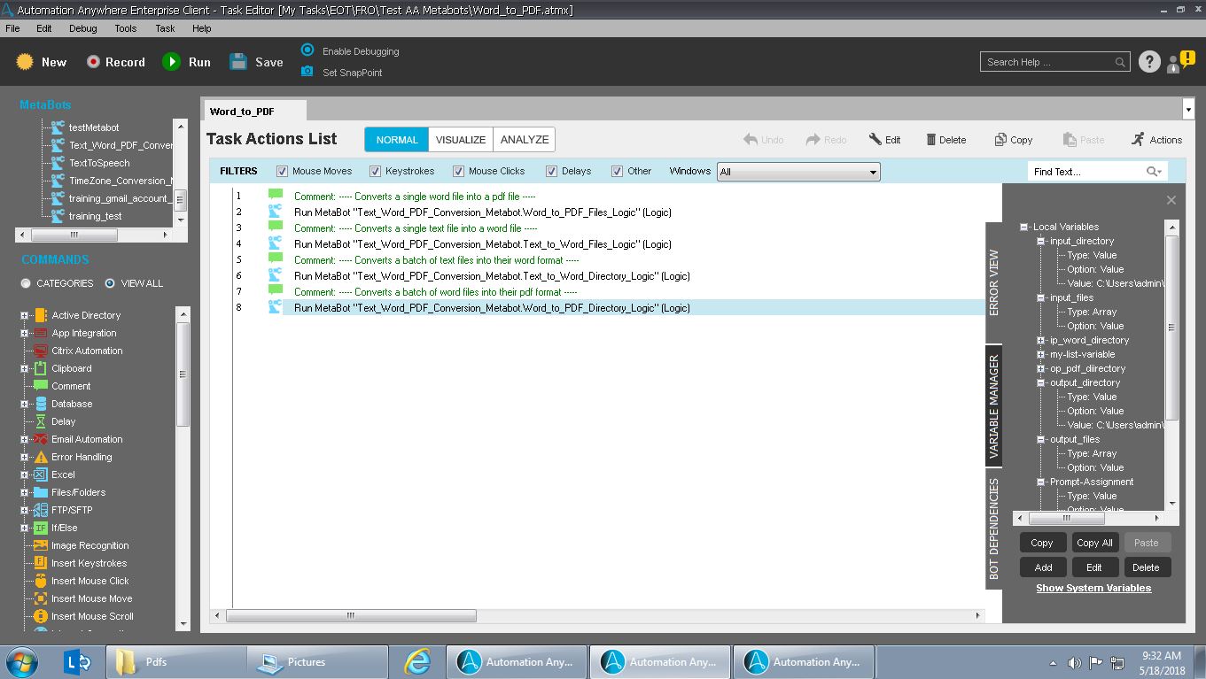
Task: Open the Show System Variables link
Action: (1093, 588)
